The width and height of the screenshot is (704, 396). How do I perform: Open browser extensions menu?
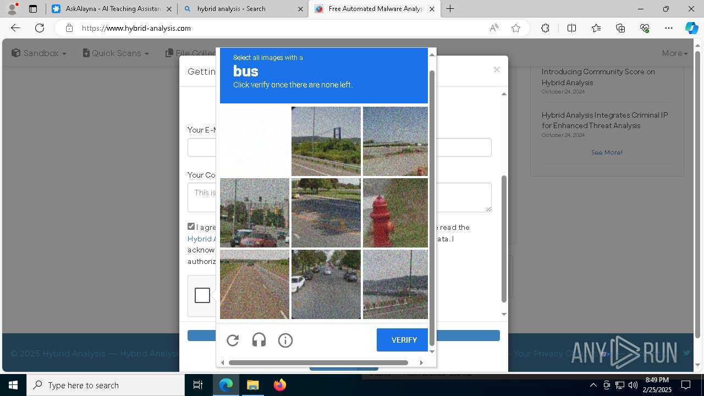click(x=545, y=28)
